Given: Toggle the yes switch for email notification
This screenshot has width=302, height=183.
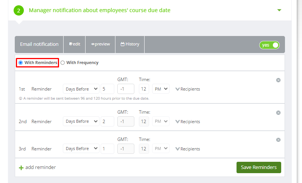Looking at the screenshot, I should [x=269, y=45].
